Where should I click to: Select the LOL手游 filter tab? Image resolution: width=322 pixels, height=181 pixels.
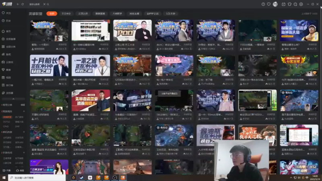[171, 14]
